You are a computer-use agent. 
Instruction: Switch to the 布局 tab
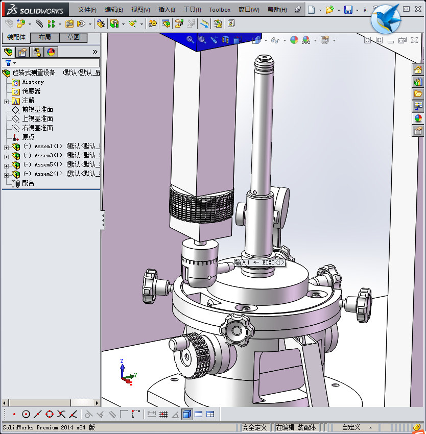pos(44,37)
